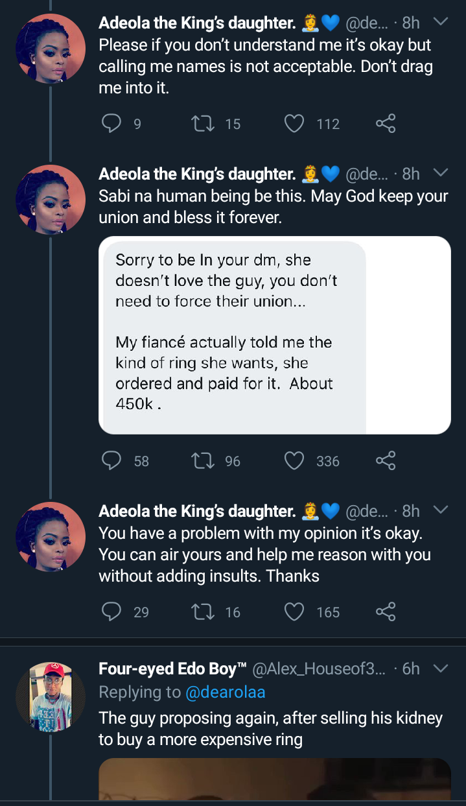This screenshot has width=466, height=806.
Task: Expand options for the 'Sabi na human being' tweet
Action: tap(440, 172)
